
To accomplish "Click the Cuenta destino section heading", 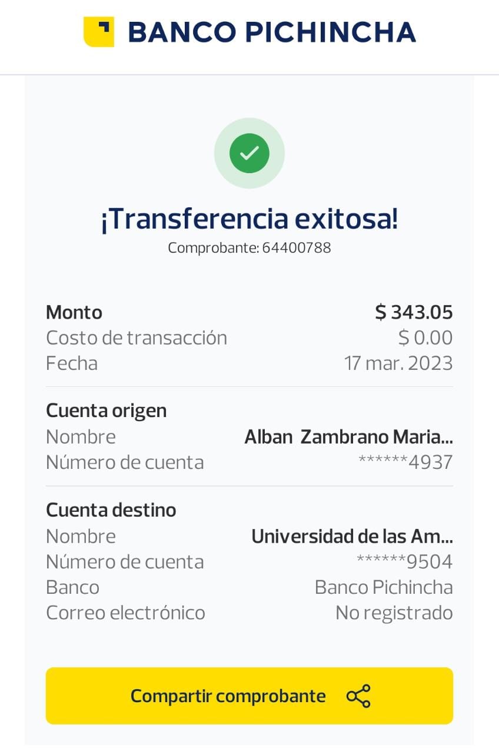I will click(111, 510).
